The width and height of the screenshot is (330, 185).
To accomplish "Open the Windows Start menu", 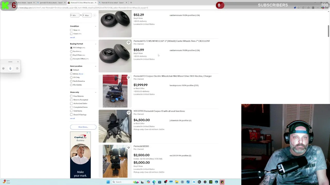I will coord(108,182).
